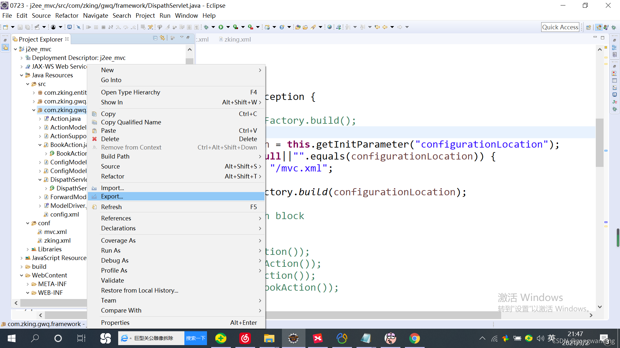
Task: Click the Run green play toolbar icon
Action: [221, 27]
